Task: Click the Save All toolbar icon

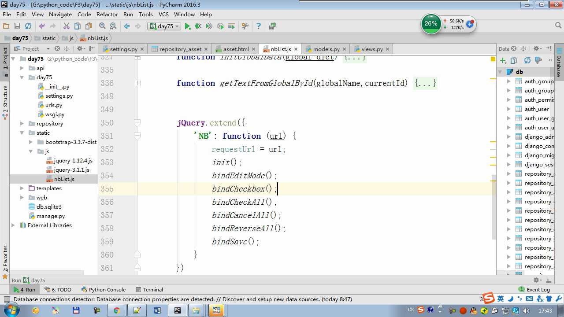Action: point(17,26)
